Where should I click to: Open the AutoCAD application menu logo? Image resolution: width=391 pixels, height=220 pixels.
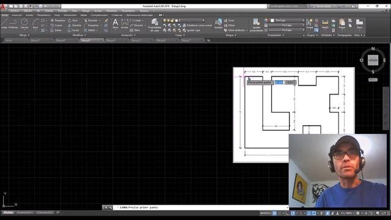2,7
